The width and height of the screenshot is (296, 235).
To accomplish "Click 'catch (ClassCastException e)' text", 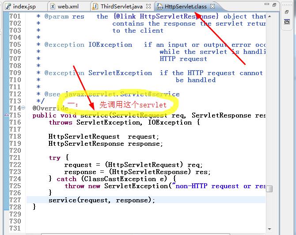I will click(x=112, y=179).
